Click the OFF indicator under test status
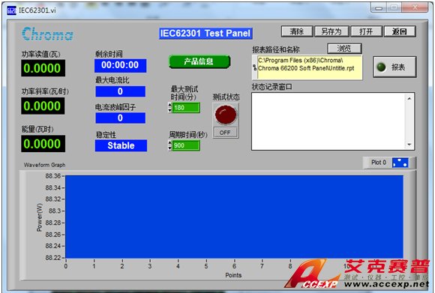This screenshot has width=435, height=293. (x=225, y=133)
